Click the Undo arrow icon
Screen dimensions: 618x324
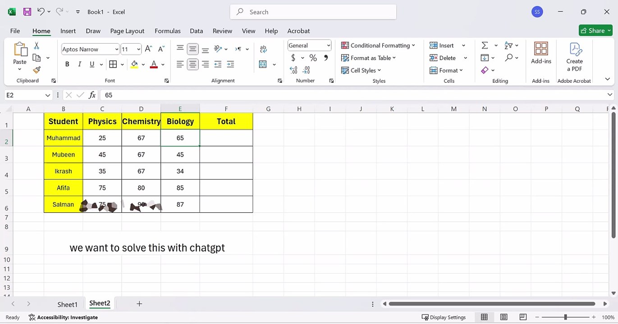click(x=41, y=12)
